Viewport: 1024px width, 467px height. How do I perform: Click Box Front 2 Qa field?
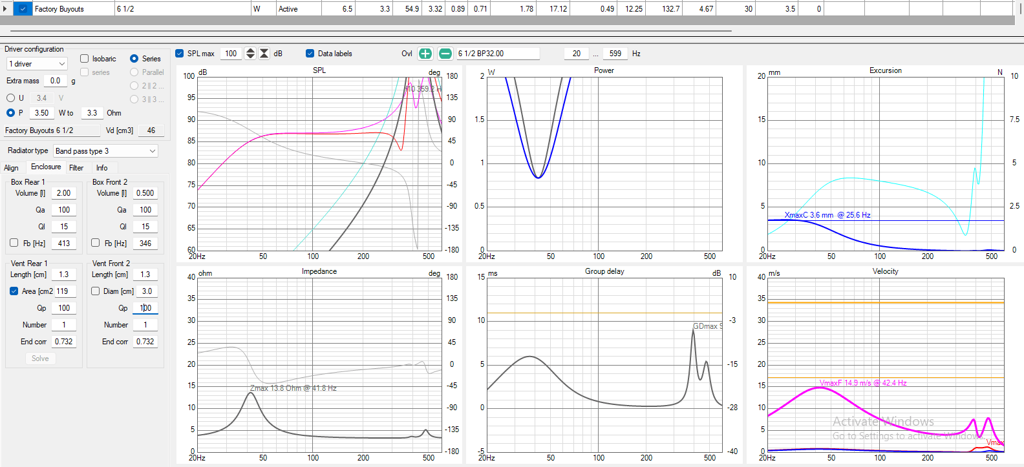point(145,210)
